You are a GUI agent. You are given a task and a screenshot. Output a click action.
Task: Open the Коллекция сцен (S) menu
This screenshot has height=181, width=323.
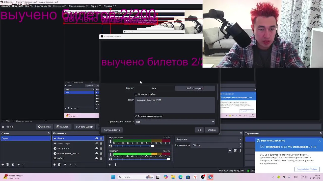[x=78, y=6]
